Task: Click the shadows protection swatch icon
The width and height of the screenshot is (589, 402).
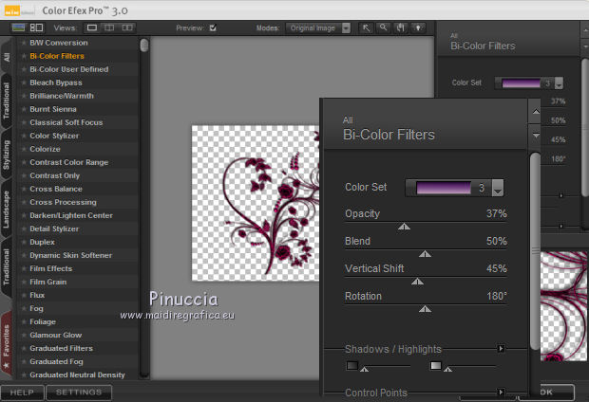Action: (352, 365)
